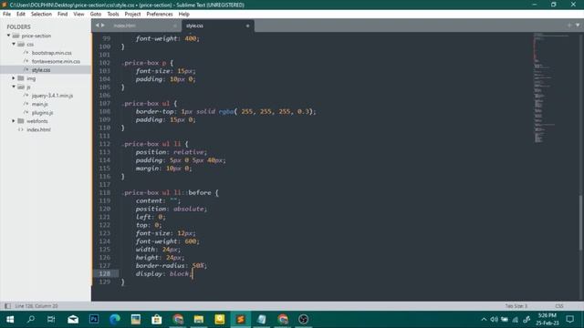Click Line 128, Column 20 in status bar
Viewport: 584px width, 328px height.
click(x=36, y=306)
